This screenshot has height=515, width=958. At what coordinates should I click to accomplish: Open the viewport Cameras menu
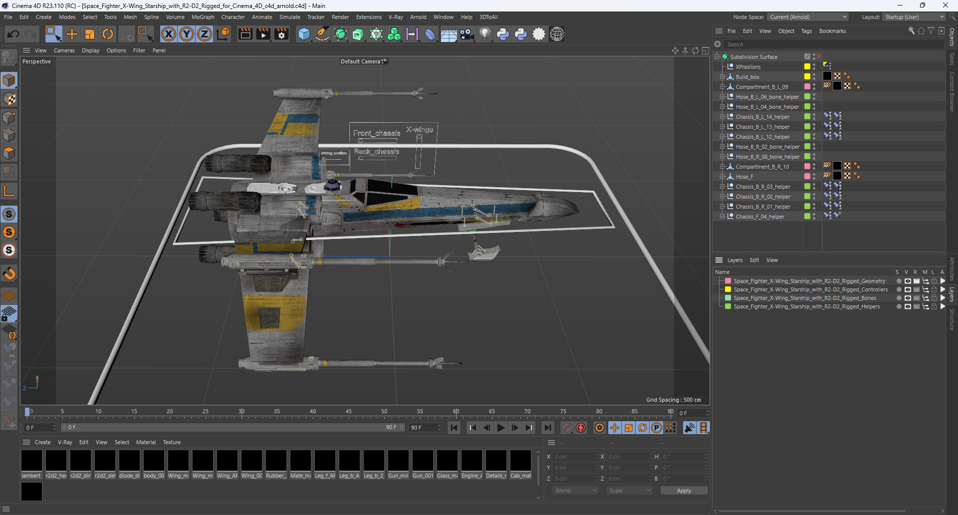point(64,50)
